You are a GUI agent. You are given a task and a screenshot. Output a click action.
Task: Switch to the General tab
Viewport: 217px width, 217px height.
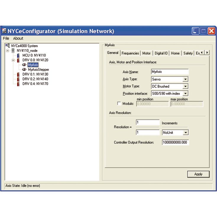point(113,53)
